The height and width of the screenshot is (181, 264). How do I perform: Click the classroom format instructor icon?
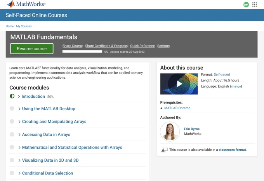click(x=164, y=150)
